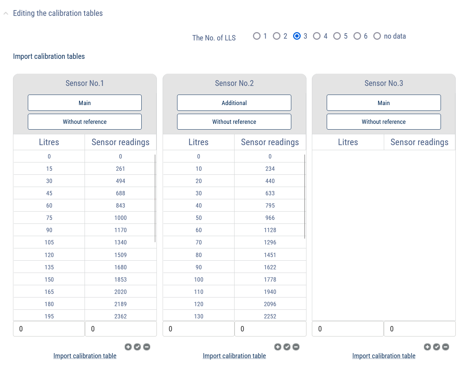Add a row to Sensor No.1 table
The width and height of the screenshot is (468, 365).
pyautogui.click(x=128, y=347)
